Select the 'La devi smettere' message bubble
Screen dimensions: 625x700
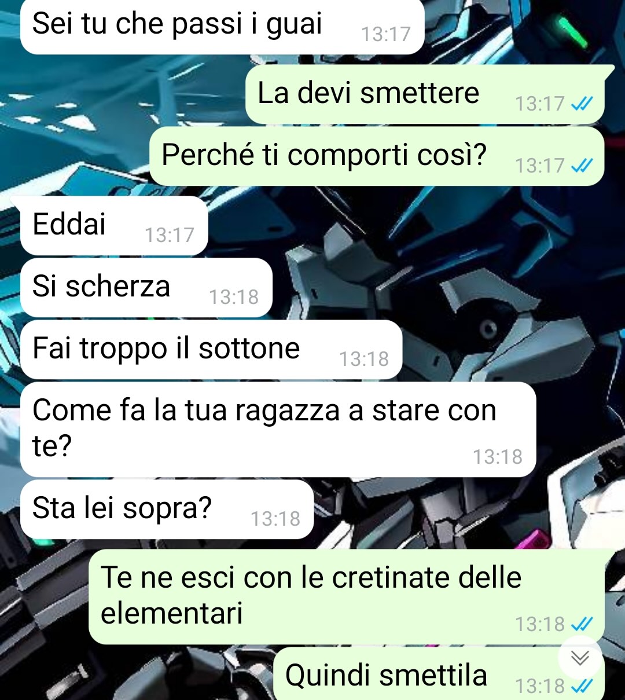pos(425,94)
